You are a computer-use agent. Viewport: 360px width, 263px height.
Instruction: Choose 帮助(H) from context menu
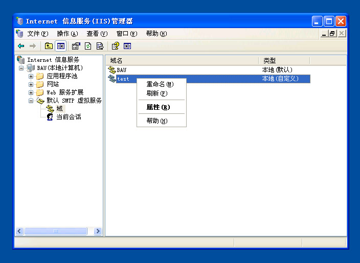(x=162, y=121)
